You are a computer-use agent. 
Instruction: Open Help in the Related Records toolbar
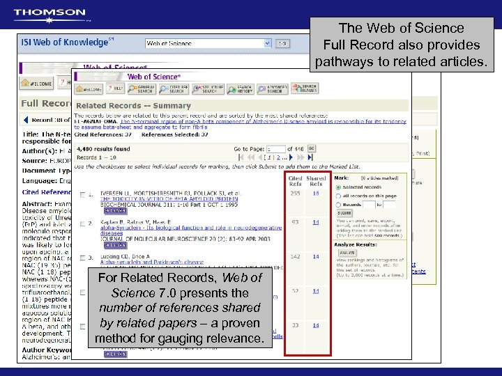coord(115,88)
